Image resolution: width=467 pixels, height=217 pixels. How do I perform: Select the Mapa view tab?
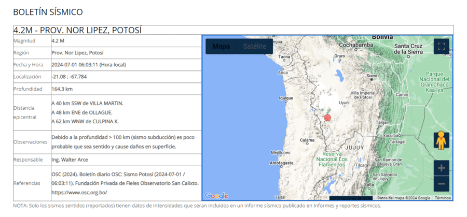click(x=221, y=46)
